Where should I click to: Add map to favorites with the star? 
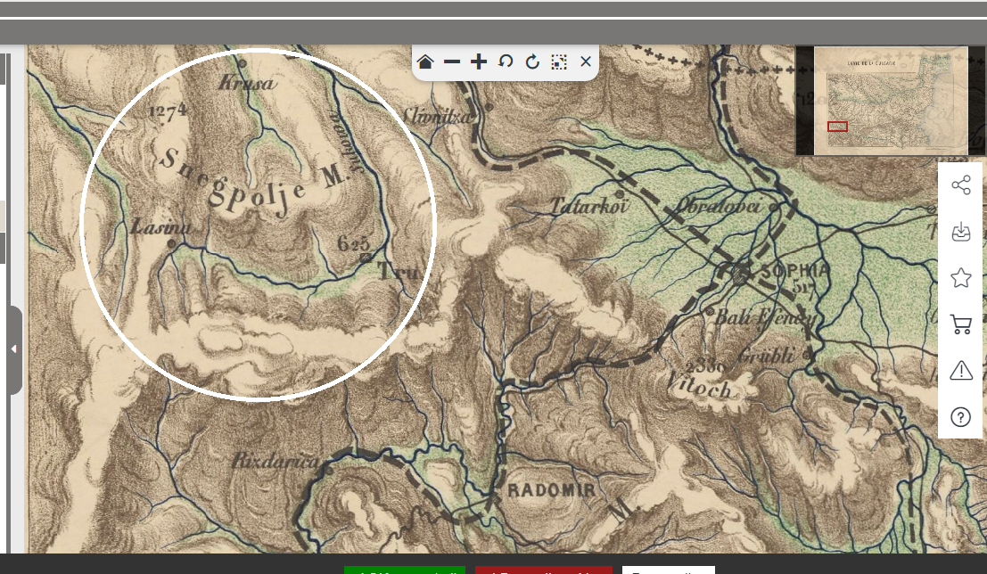960,278
